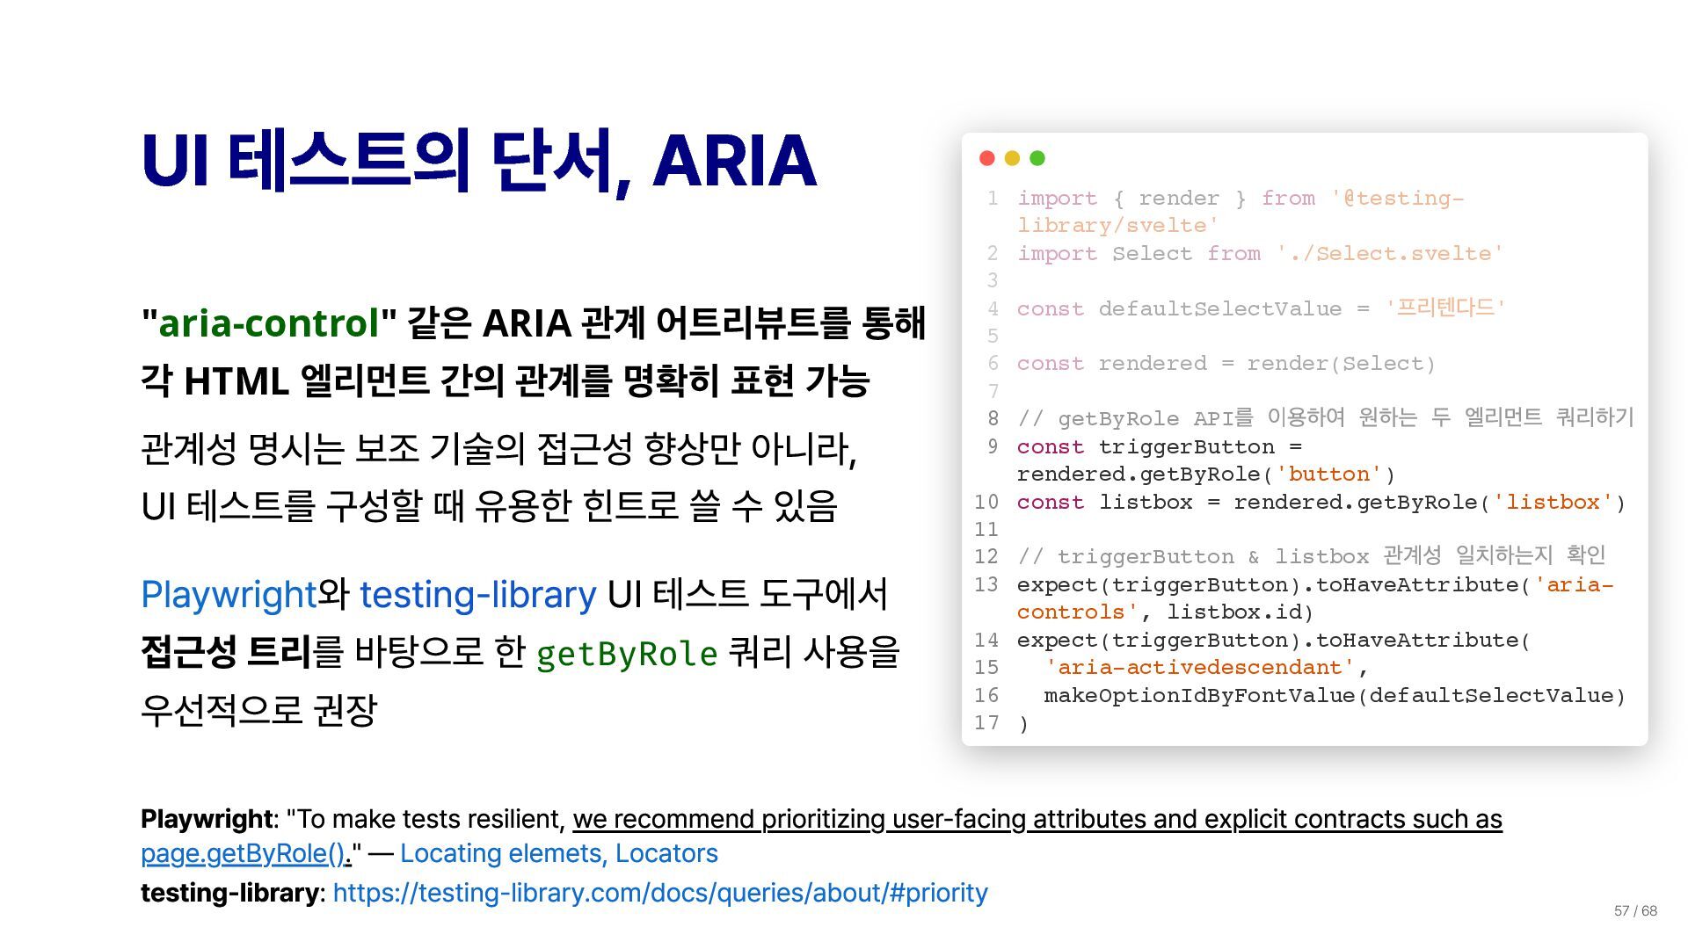Click the green 'aria-control' text
The image size is (1688, 949).
269,322
